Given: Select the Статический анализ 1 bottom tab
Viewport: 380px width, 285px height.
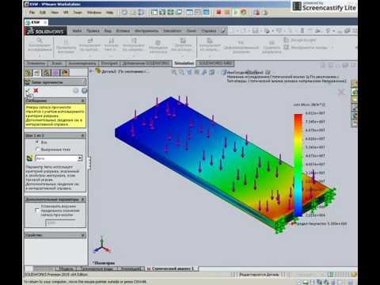Looking at the screenshot, I should pyautogui.click(x=172, y=268).
